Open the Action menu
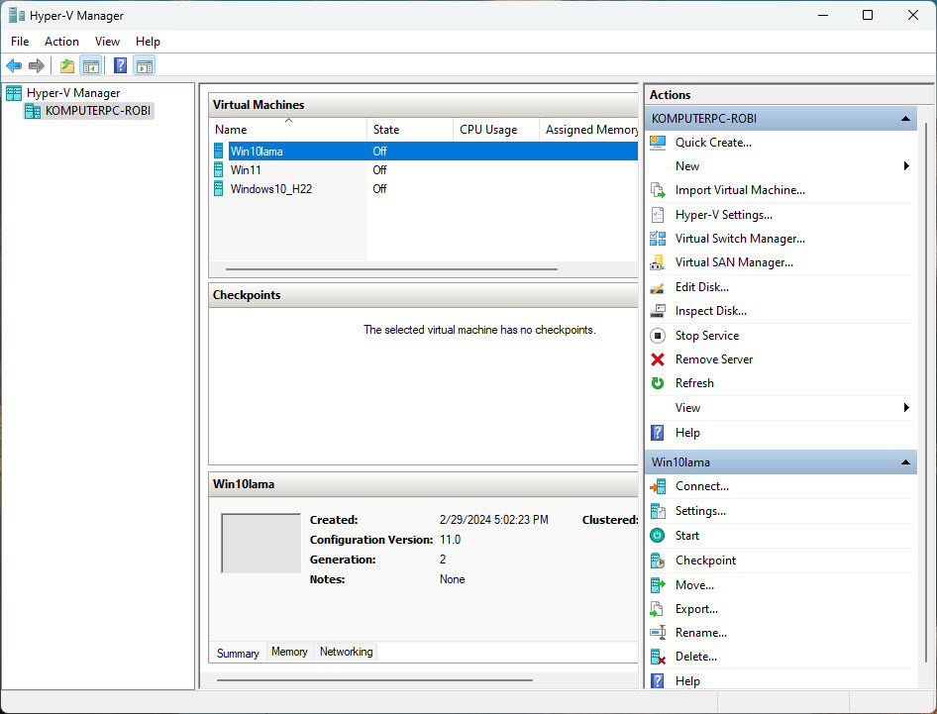The width and height of the screenshot is (937, 714). tap(61, 42)
